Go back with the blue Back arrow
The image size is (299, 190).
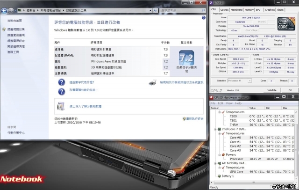tap(4, 11)
